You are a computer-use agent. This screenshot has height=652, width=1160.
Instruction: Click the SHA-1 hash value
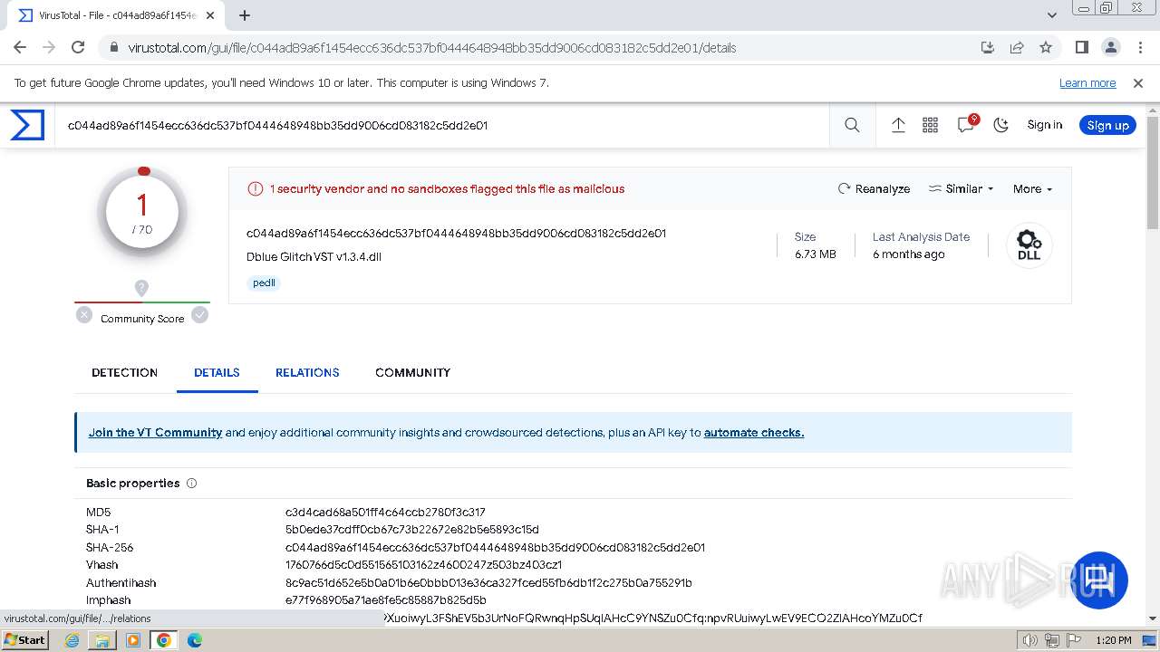[x=412, y=530]
